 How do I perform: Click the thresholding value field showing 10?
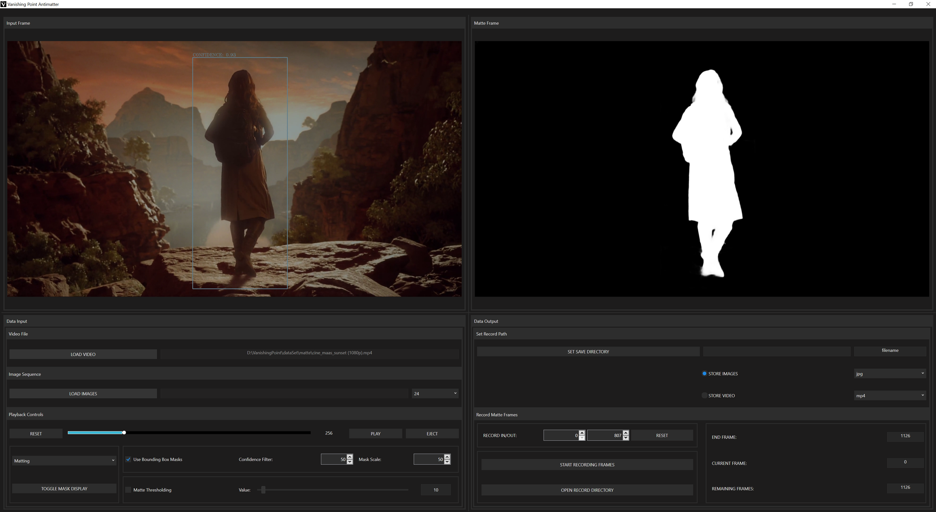(436, 490)
